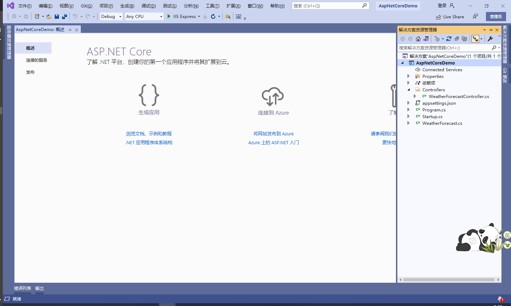Screen dimensions: 511x306
Task: Click the Connect to Azure cloud icon
Action: coord(273,97)
